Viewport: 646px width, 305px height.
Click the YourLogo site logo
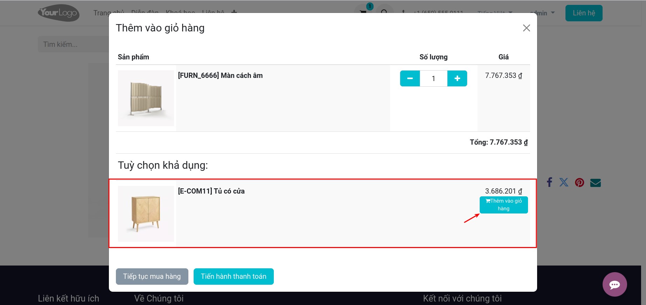click(58, 13)
